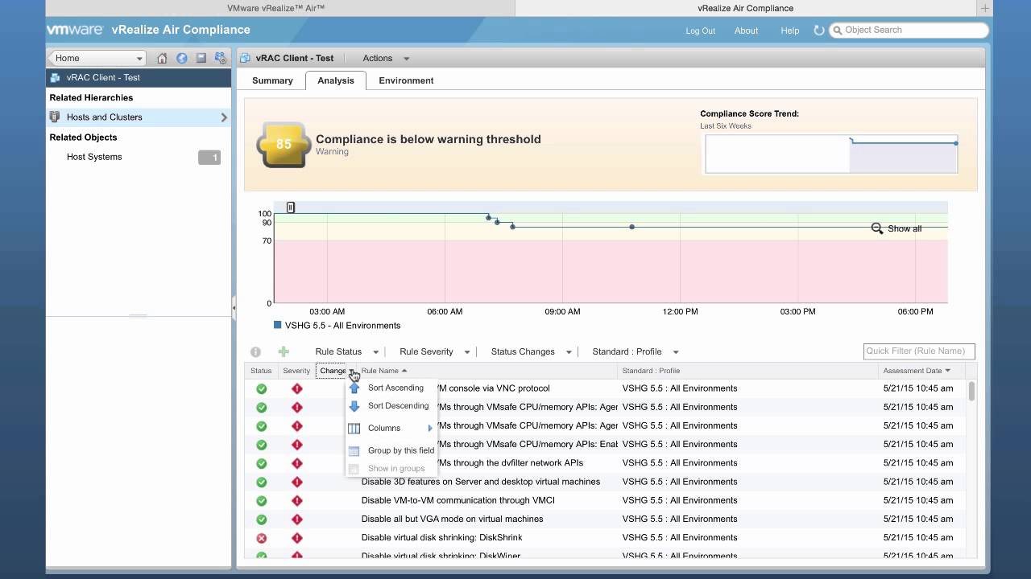Click the magnifier icon in Object Search
Screen dimensions: 1031x579
837,30
